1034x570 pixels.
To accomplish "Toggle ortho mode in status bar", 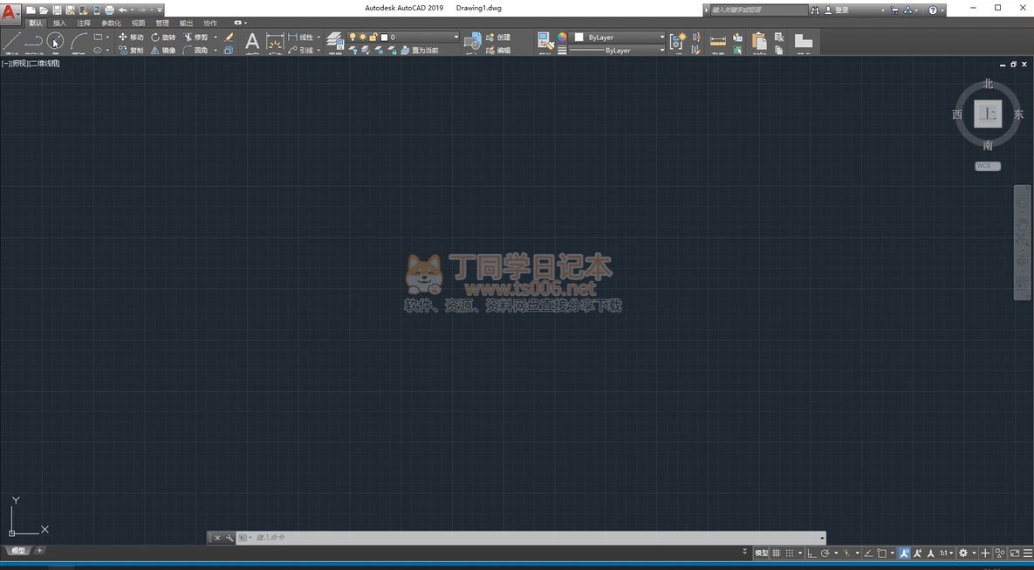I will click(x=811, y=553).
